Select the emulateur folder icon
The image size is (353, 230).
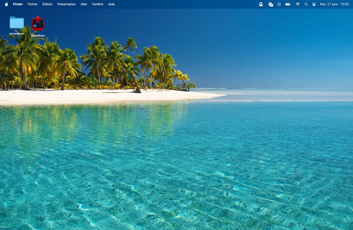point(17,23)
